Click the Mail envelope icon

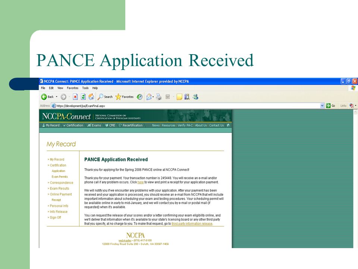point(149,97)
